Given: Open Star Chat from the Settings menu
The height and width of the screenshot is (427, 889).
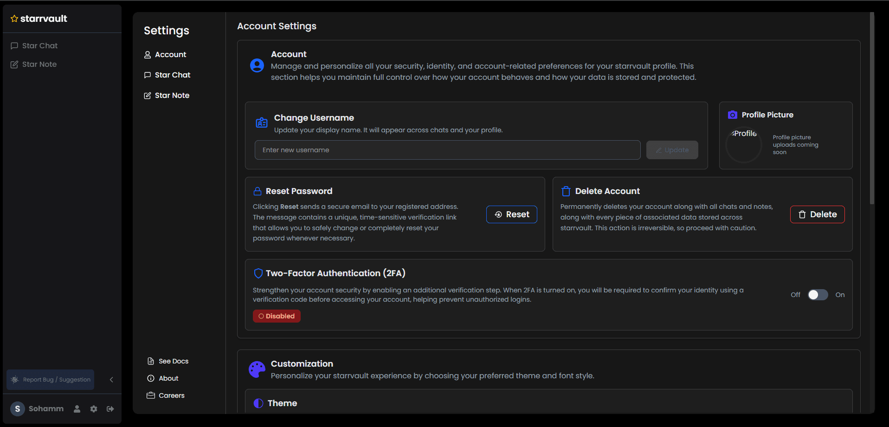Looking at the screenshot, I should [172, 75].
